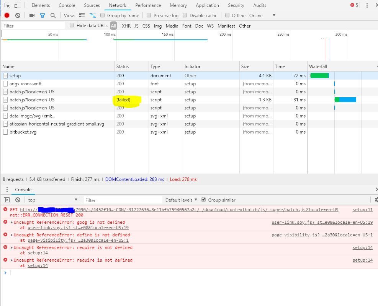Expand the goog is not defined error
Screen dimensions: 378x306
[11, 222]
